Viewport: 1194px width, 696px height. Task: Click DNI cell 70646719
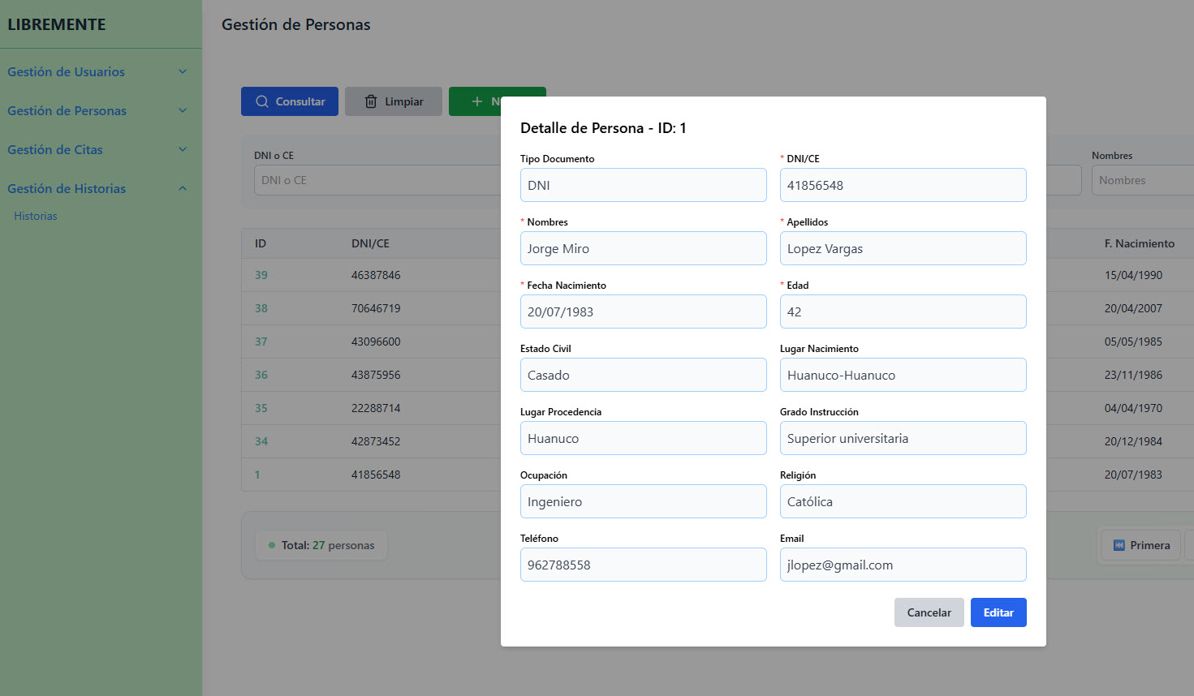(x=376, y=308)
